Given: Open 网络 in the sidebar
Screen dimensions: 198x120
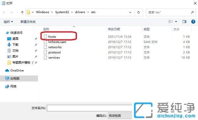Looking at the screenshot, I should [14, 86].
